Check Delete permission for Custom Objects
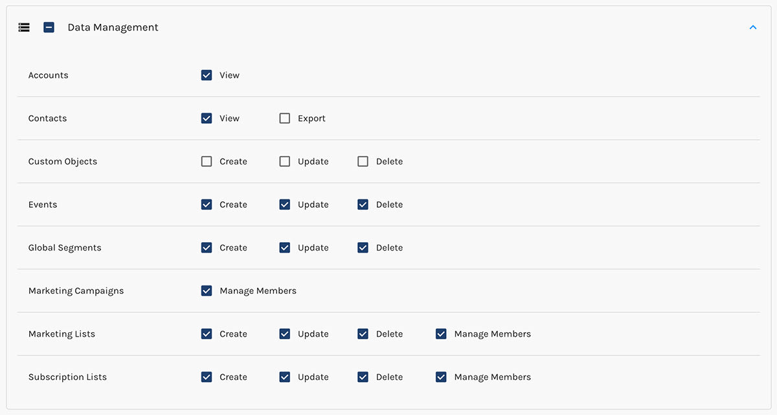 [363, 161]
